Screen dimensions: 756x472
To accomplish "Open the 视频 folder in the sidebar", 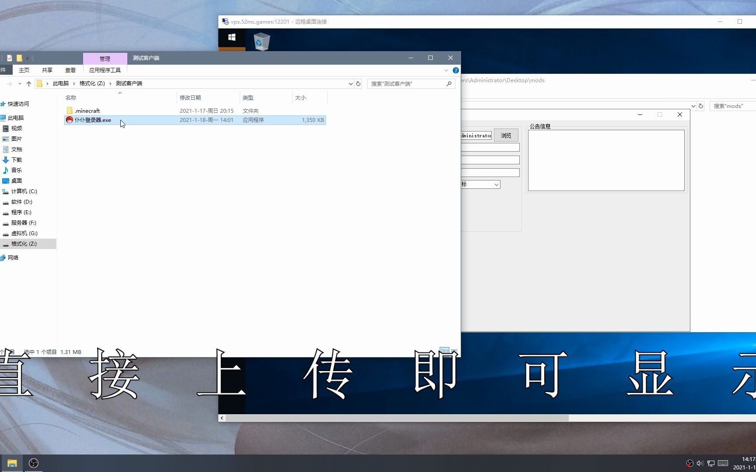I will tap(17, 128).
